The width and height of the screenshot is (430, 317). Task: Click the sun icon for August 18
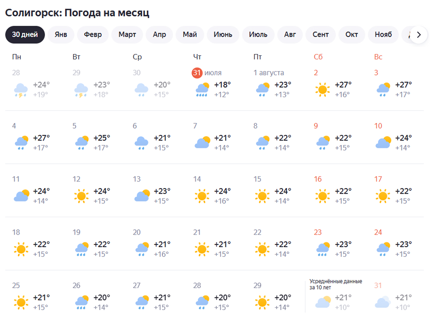pyautogui.click(x=21, y=249)
